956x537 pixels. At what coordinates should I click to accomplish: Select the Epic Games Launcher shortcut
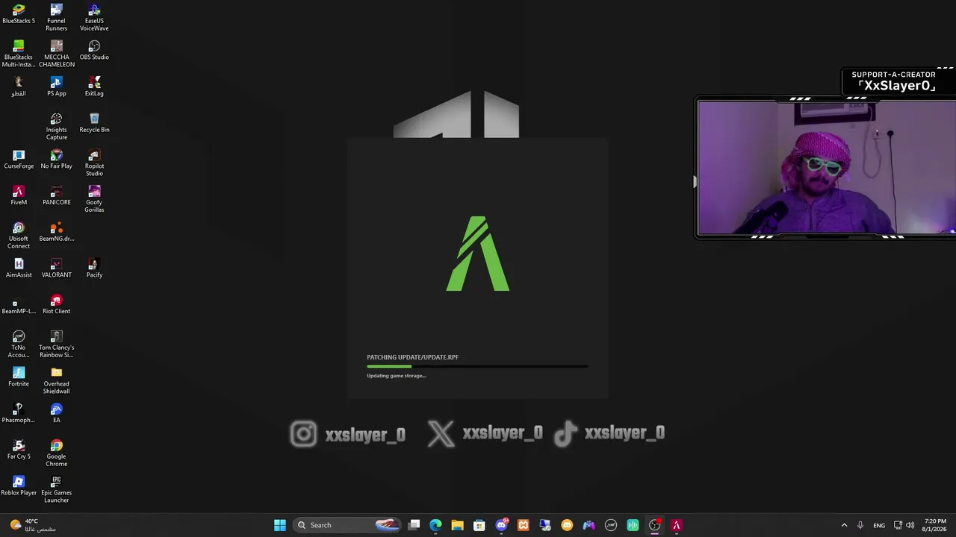click(57, 490)
